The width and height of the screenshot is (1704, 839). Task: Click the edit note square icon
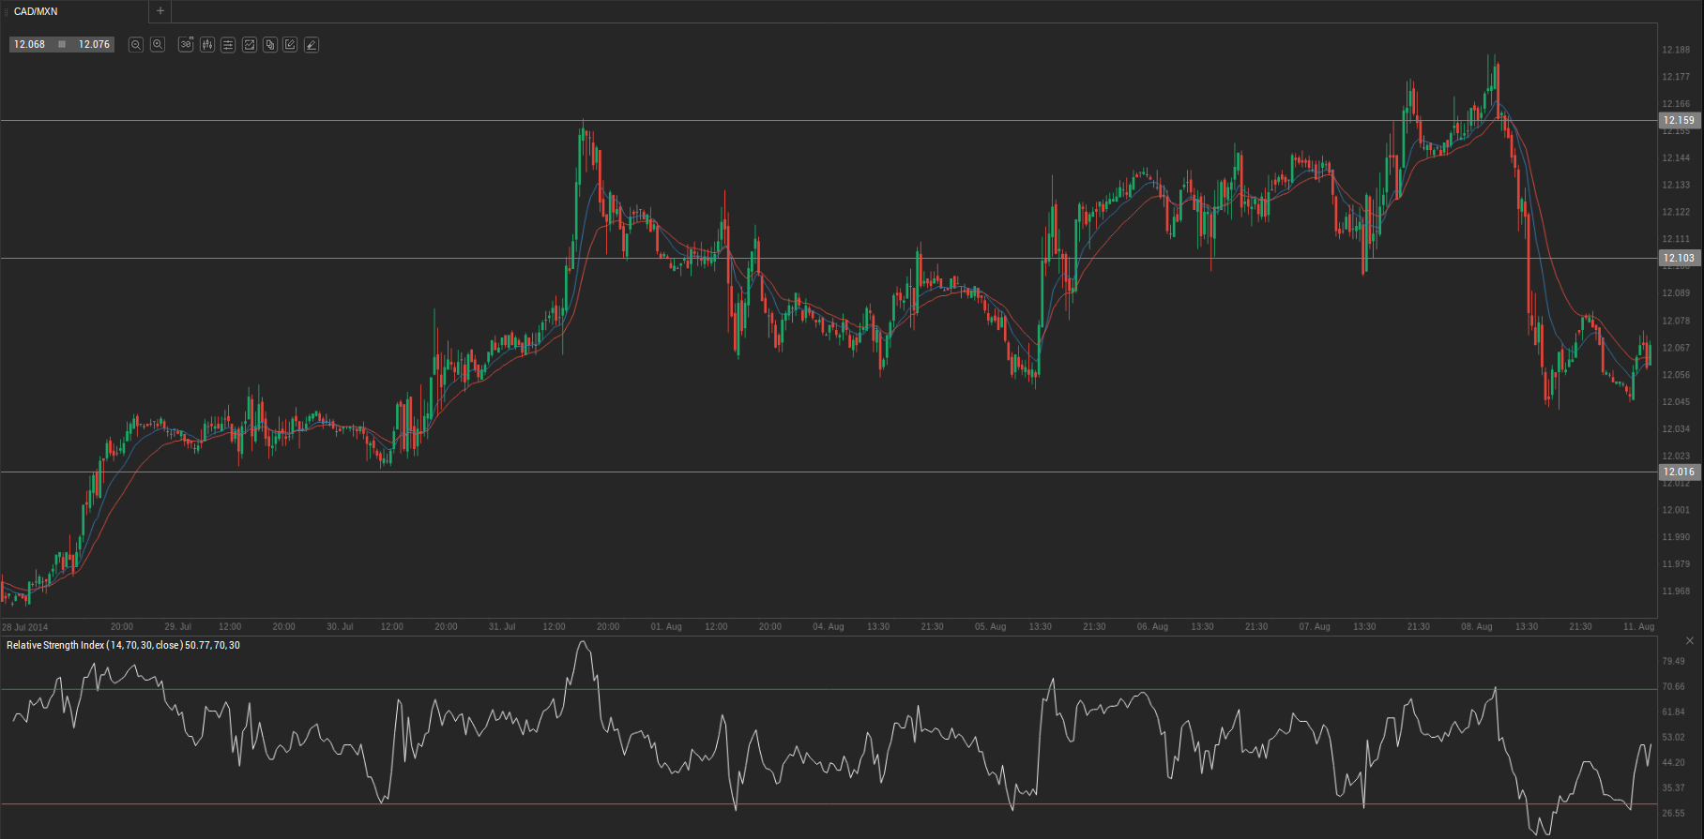[x=291, y=45]
